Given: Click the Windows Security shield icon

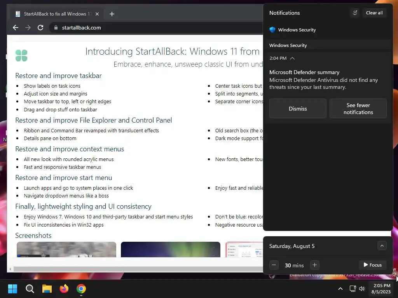Looking at the screenshot, I should pos(272,29).
